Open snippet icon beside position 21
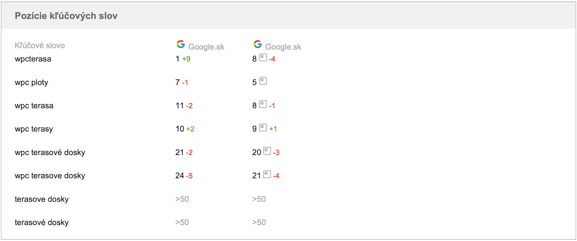577x241 pixels. click(x=267, y=175)
